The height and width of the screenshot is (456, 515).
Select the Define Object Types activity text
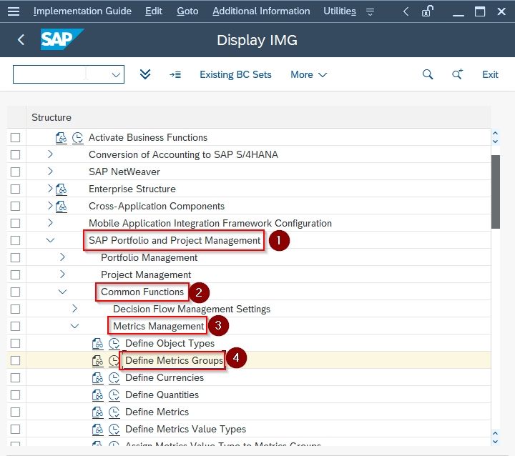coord(170,343)
